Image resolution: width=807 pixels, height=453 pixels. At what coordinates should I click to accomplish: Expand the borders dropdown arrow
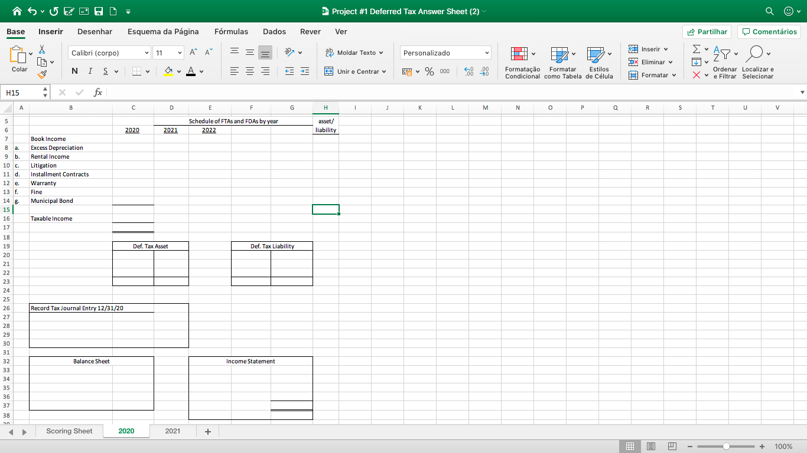pyautogui.click(x=147, y=71)
